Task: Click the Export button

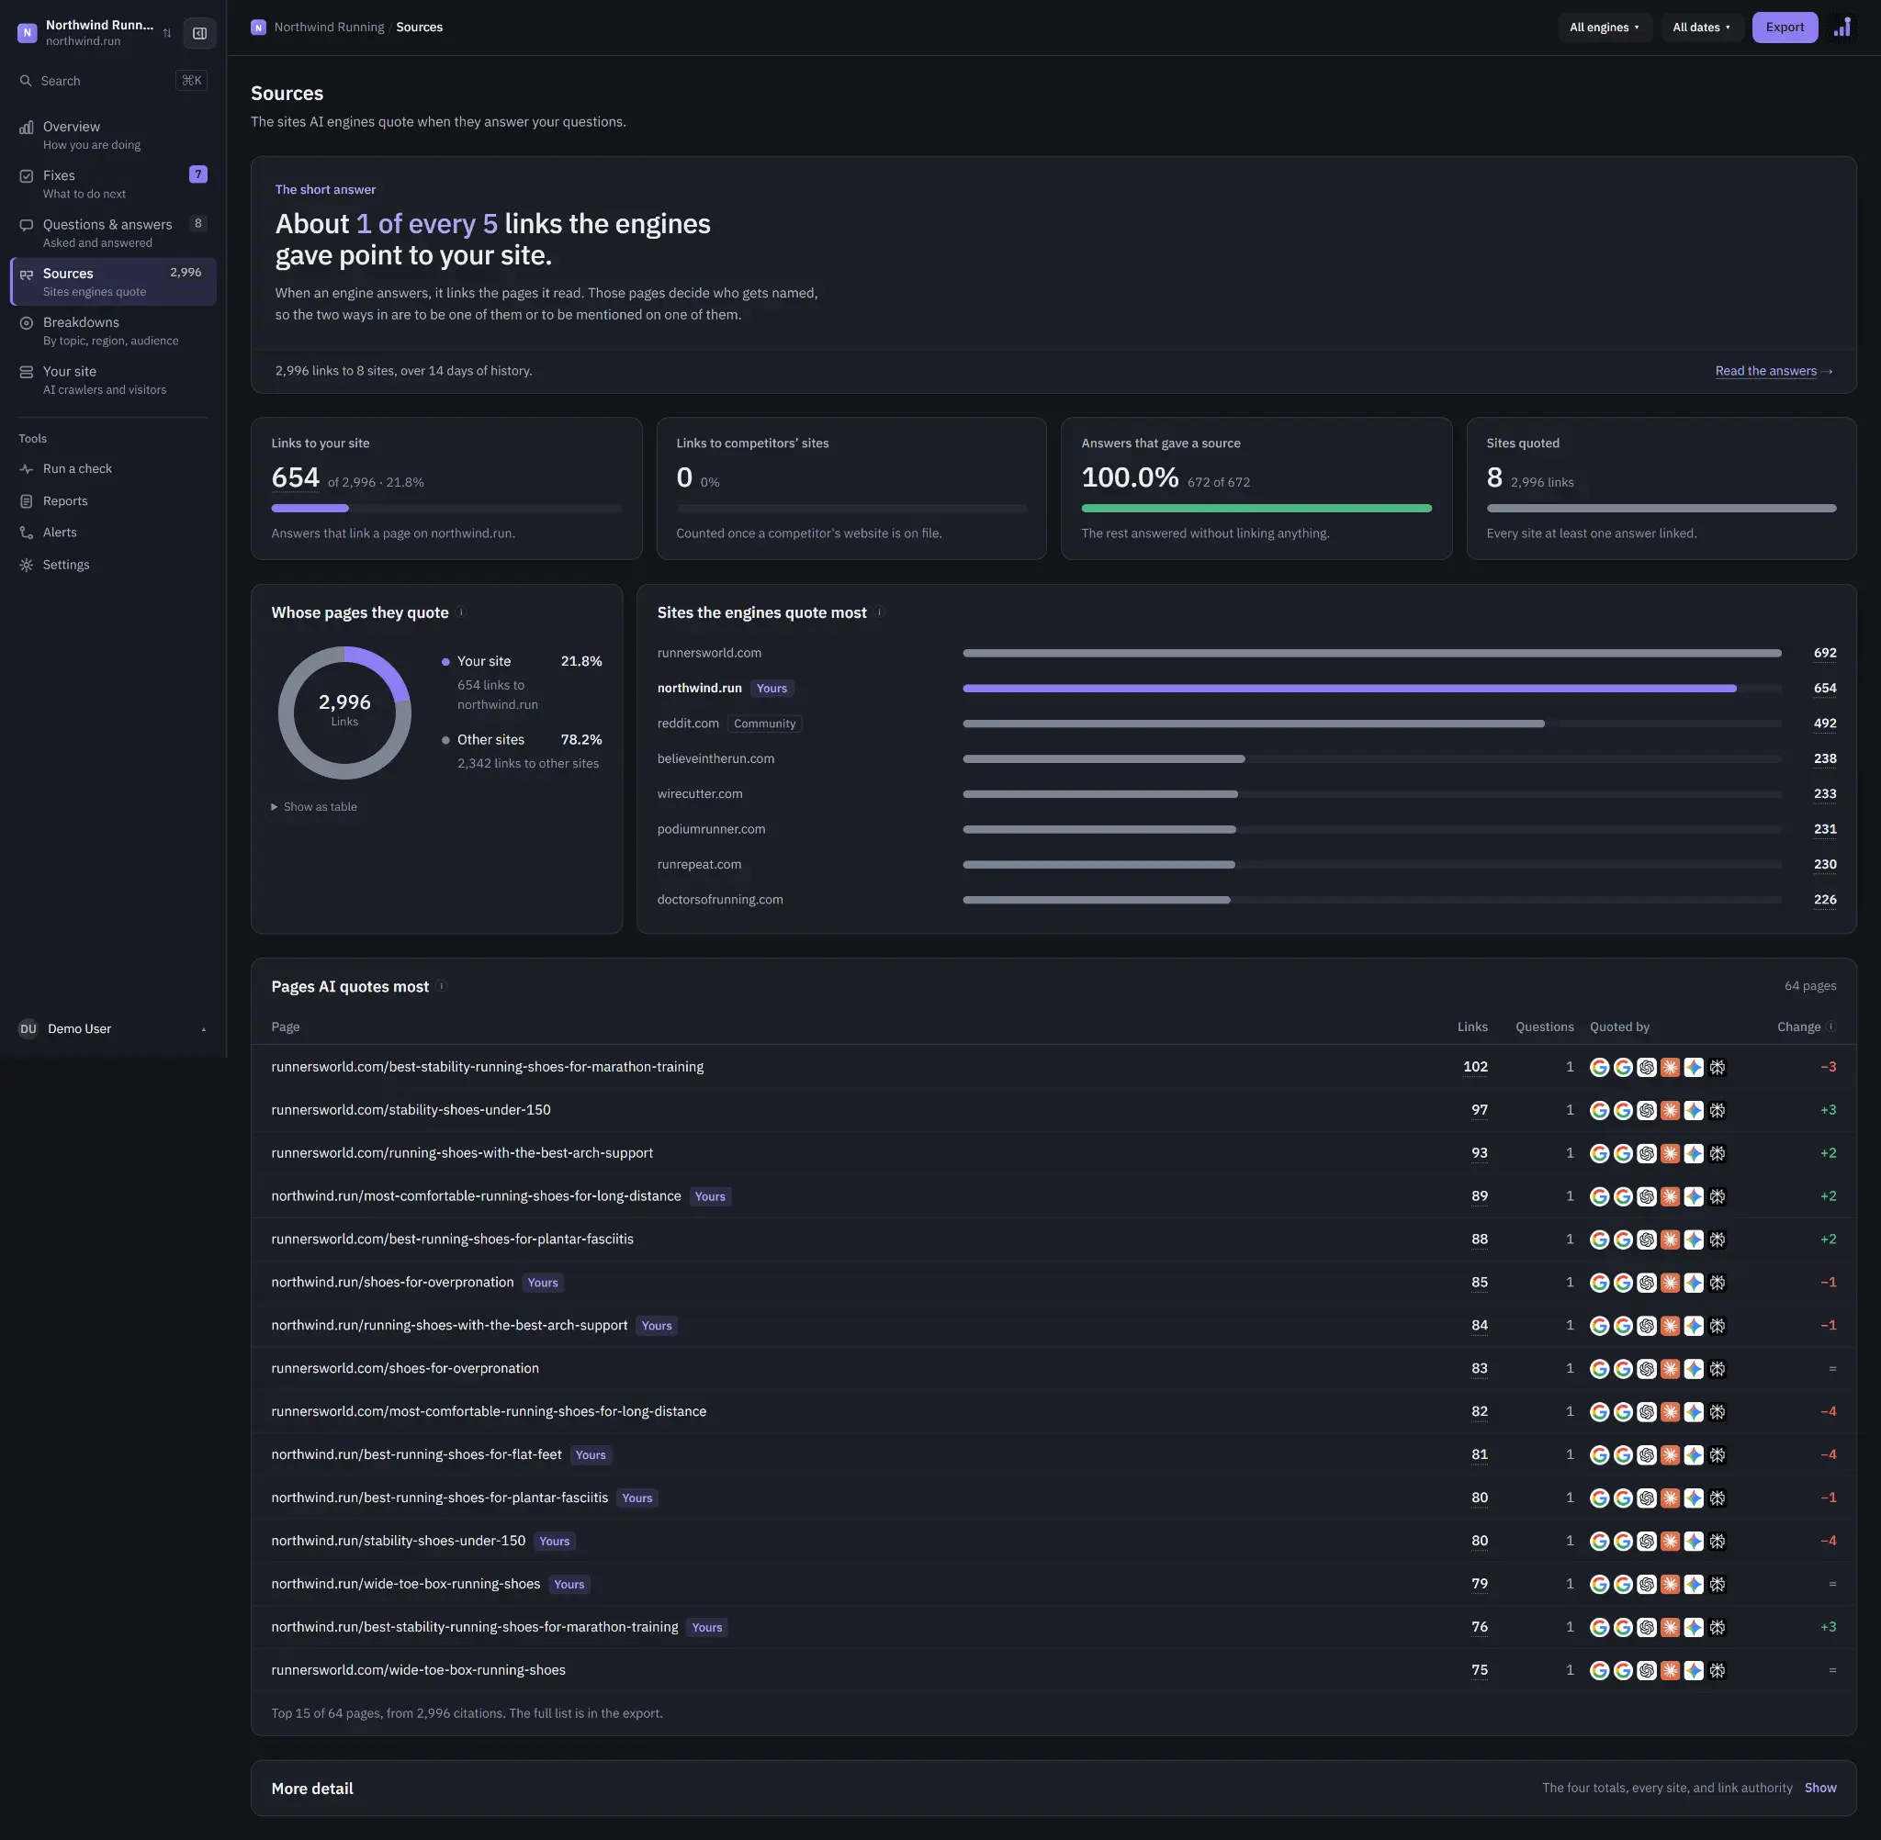Action: coord(1785,27)
